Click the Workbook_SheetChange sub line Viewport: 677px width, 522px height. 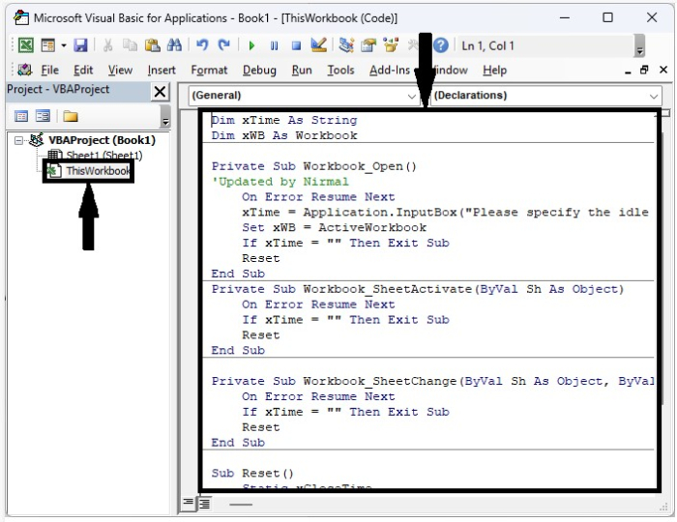point(433,382)
